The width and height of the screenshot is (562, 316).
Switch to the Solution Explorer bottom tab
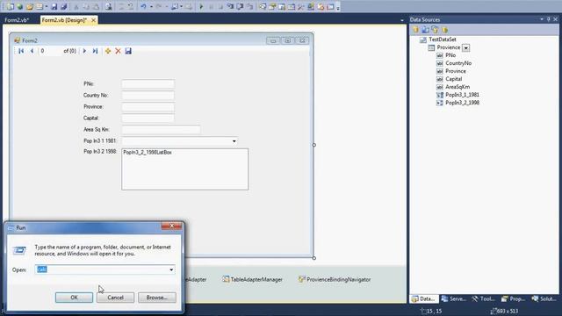(544, 298)
